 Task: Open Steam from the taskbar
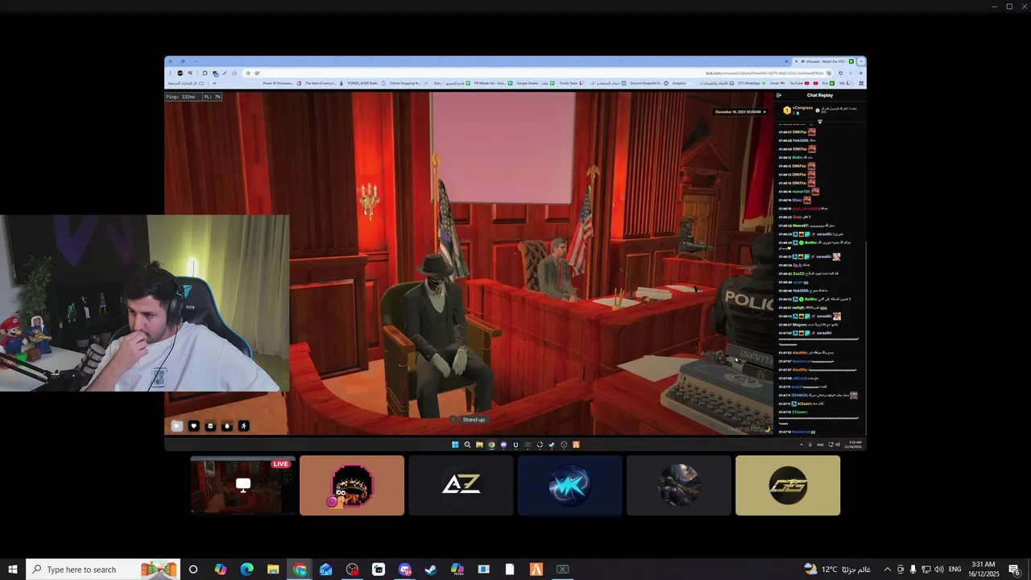[431, 570]
